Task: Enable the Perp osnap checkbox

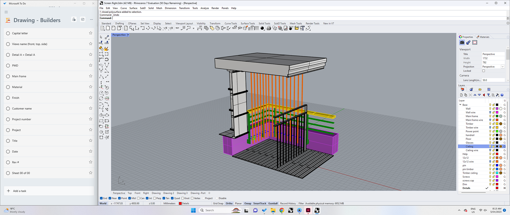Action: pyautogui.click(x=155, y=198)
